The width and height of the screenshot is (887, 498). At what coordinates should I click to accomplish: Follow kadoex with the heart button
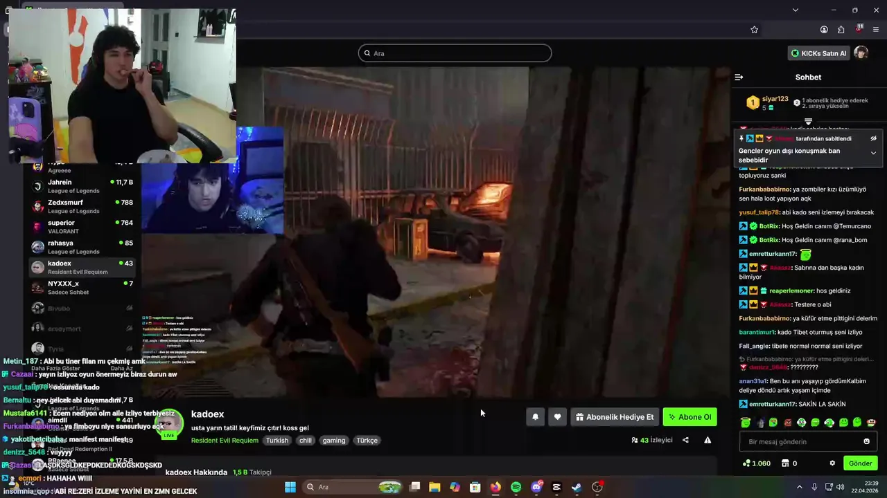point(557,417)
